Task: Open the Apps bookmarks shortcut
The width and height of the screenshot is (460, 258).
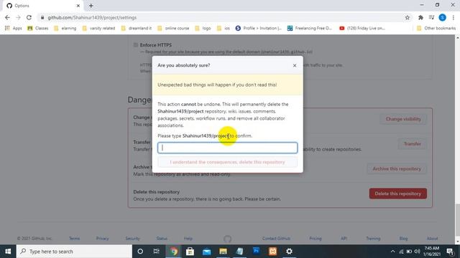Action: (14, 28)
